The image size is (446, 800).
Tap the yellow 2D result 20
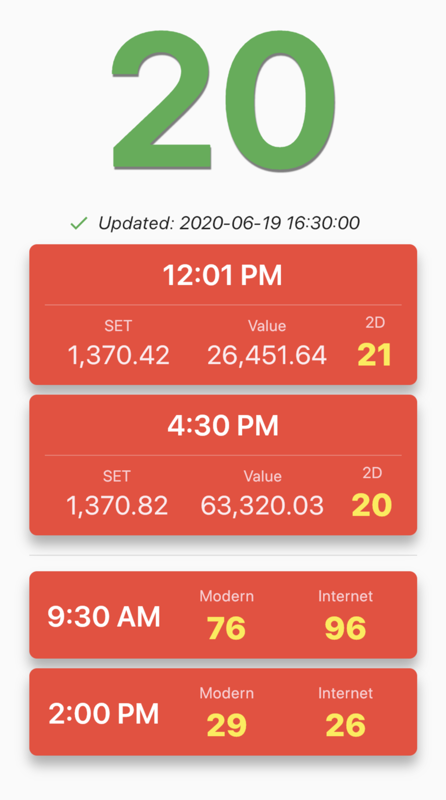(x=372, y=506)
